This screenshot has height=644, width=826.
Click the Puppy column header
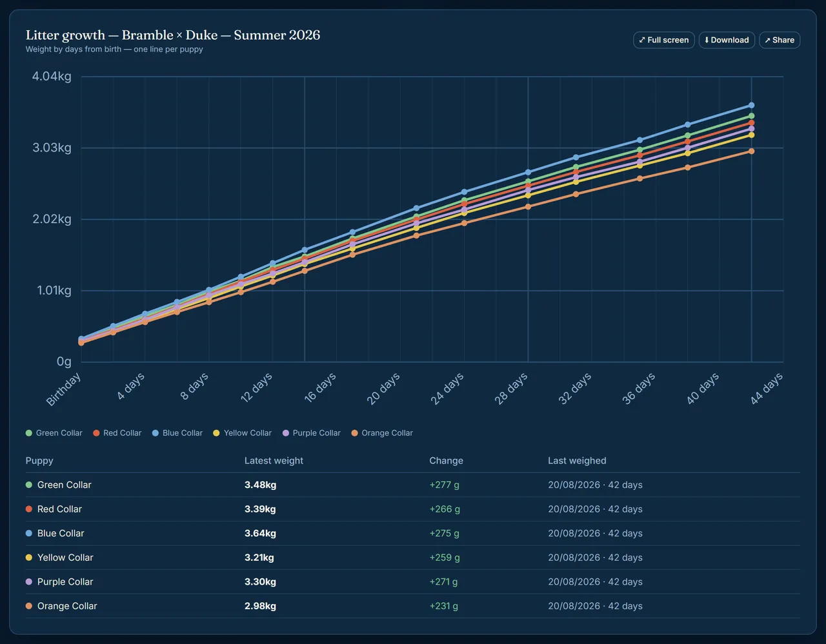click(x=39, y=461)
